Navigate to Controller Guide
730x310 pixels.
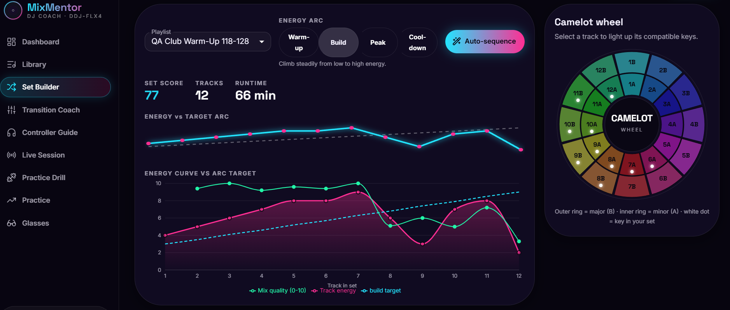pos(56,133)
